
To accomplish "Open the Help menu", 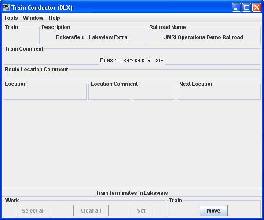I will click(55, 18).
